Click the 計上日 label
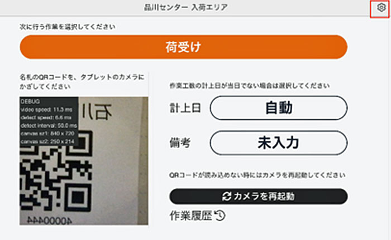391x240 pixels. (185, 108)
